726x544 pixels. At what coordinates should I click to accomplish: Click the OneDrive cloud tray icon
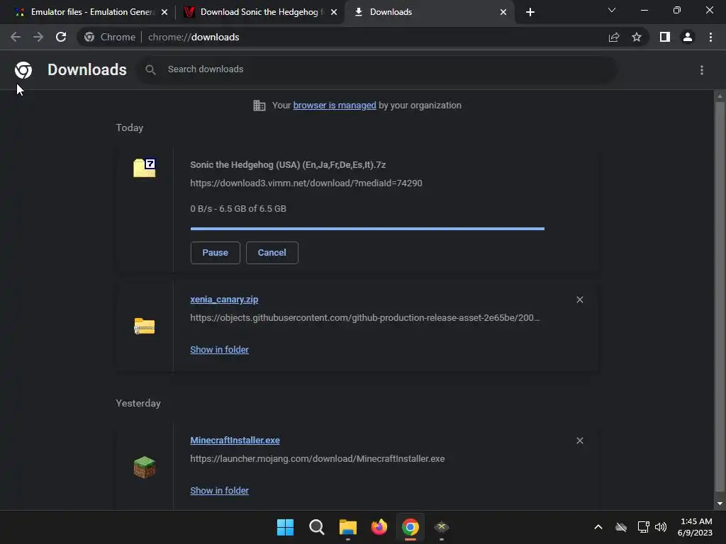621,527
